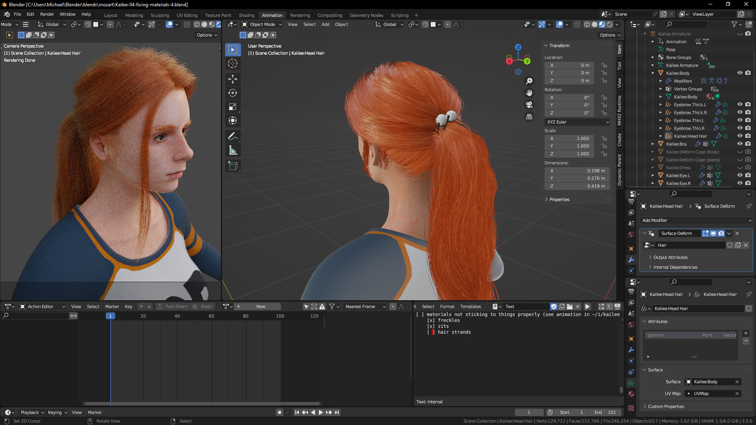Open the Templates menu in text editor
The image size is (756, 425).
point(471,307)
